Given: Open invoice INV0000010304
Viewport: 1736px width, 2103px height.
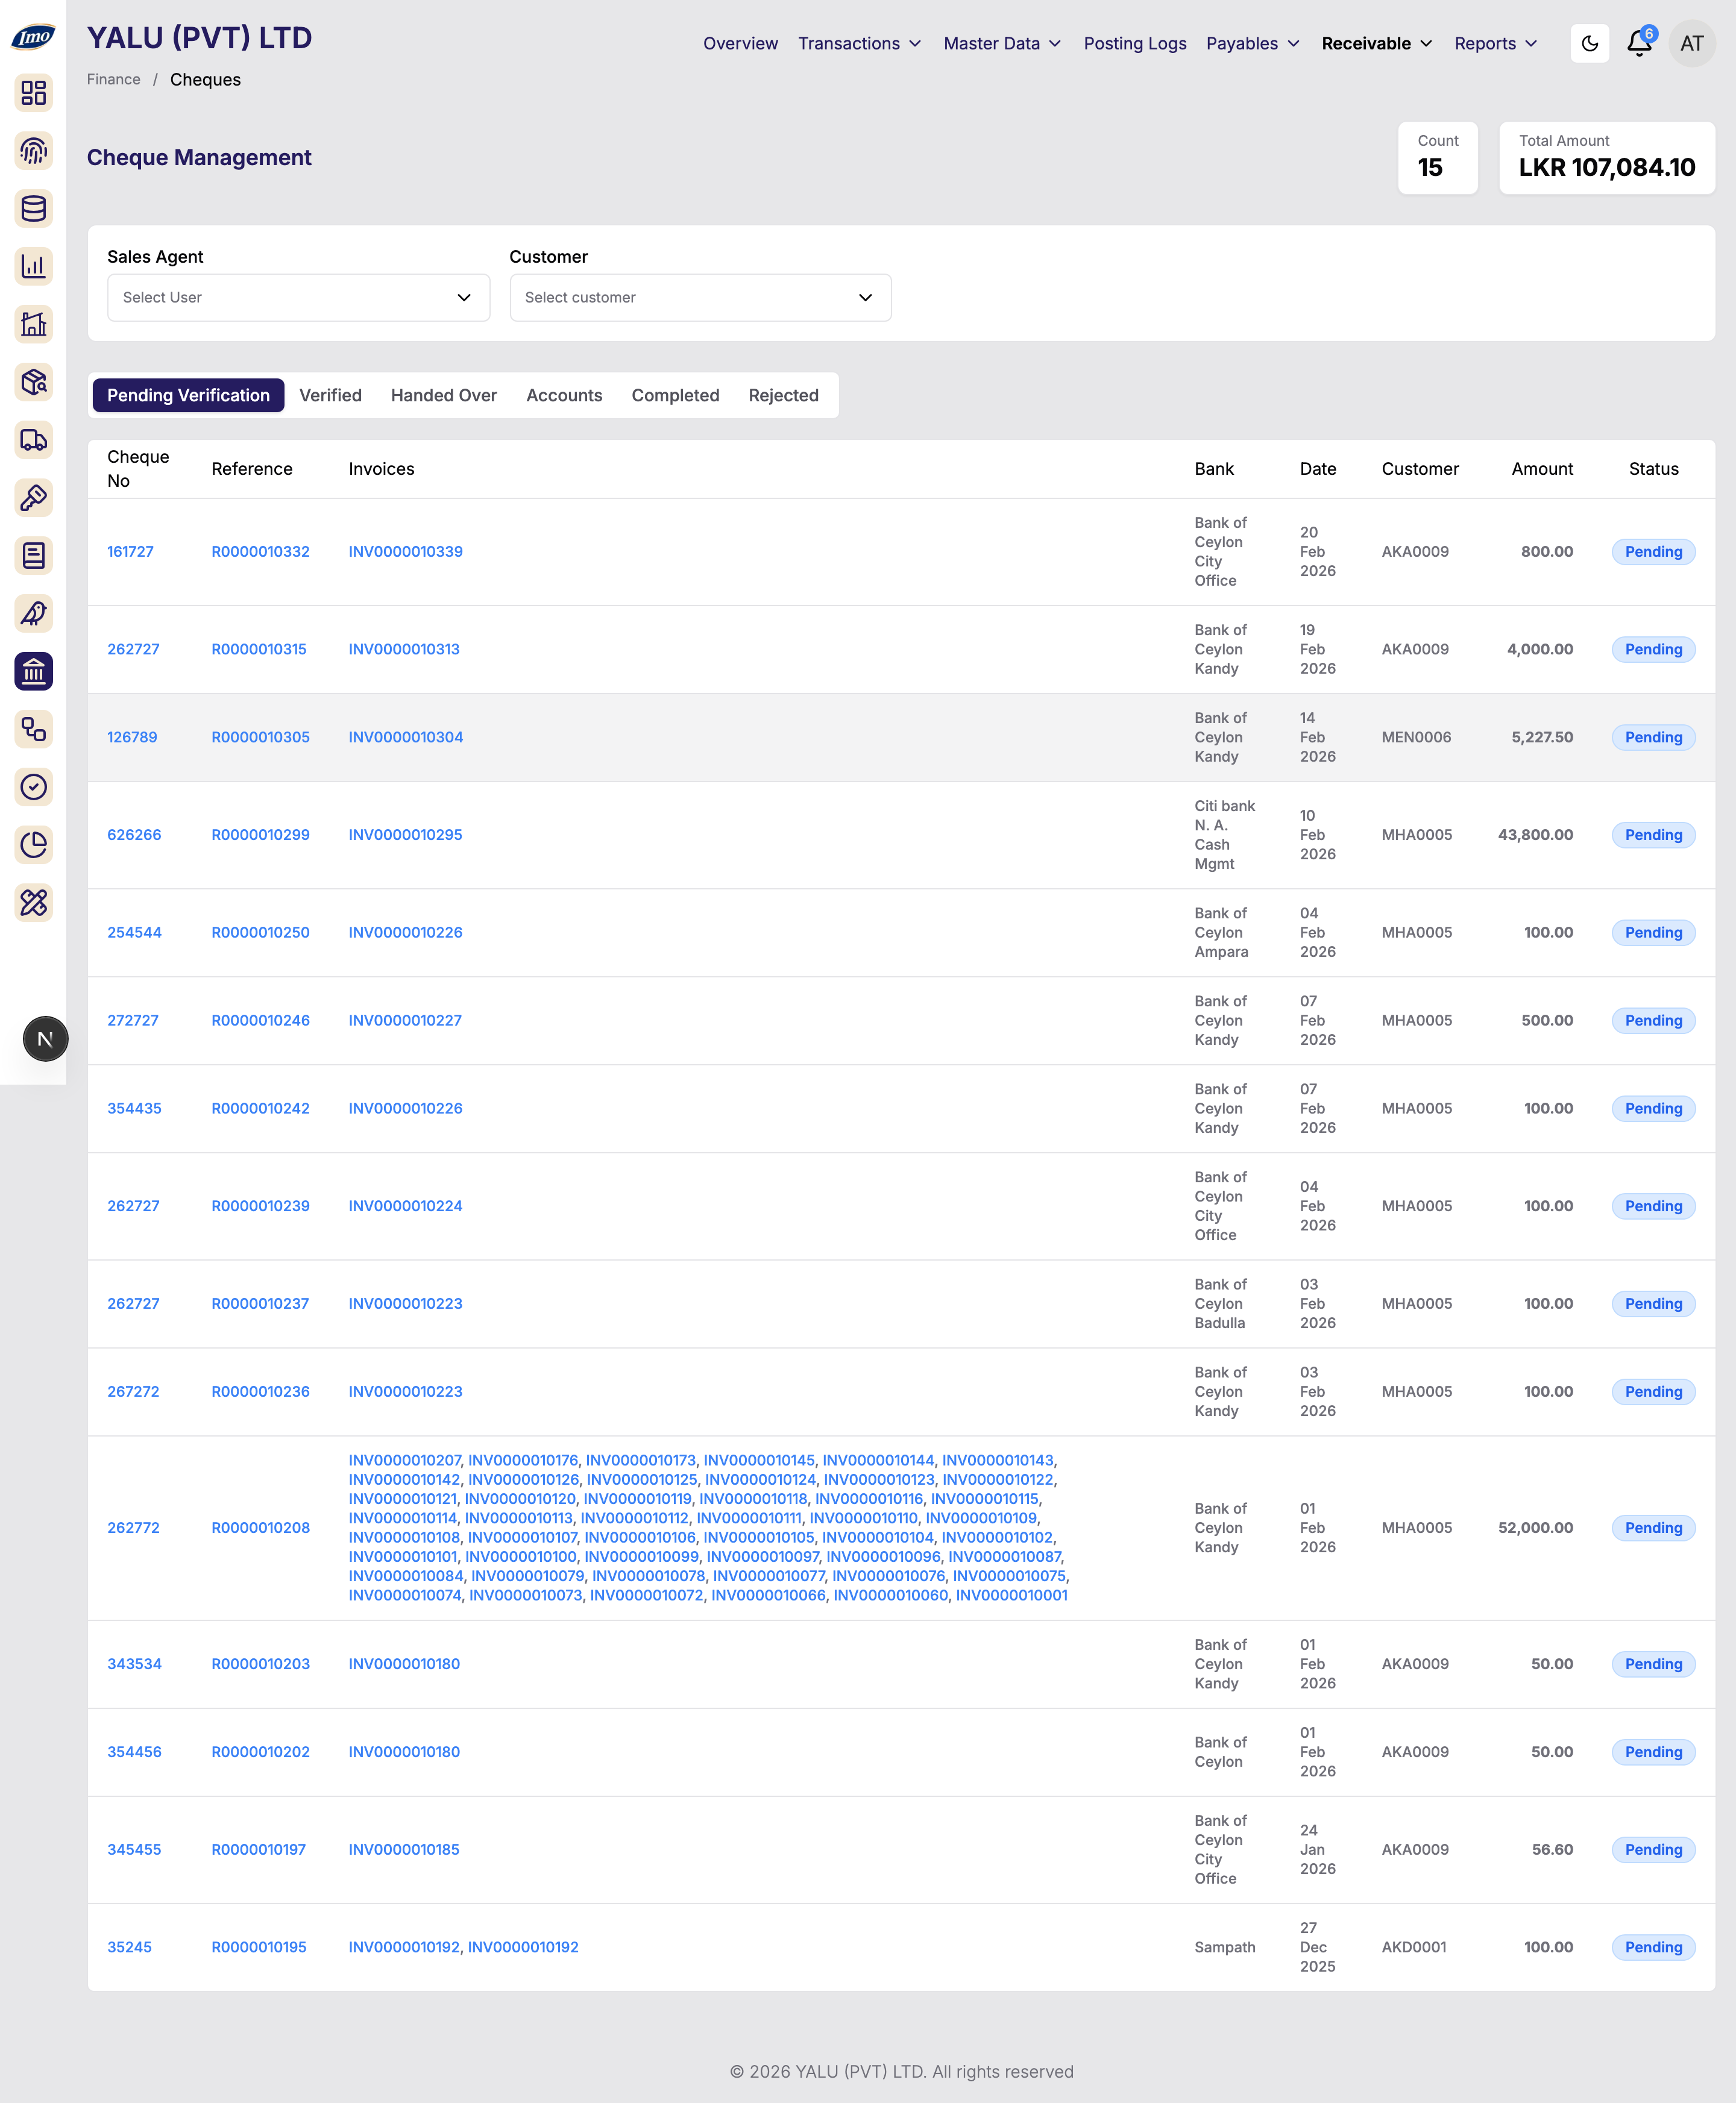Looking at the screenshot, I should (405, 738).
